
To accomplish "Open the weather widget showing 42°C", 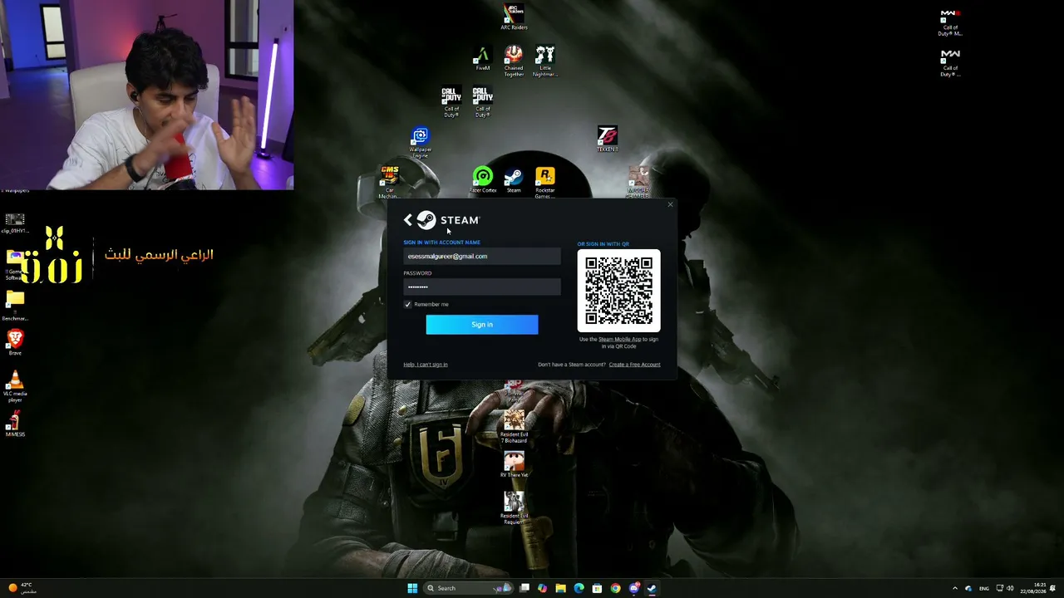I will click(x=22, y=588).
